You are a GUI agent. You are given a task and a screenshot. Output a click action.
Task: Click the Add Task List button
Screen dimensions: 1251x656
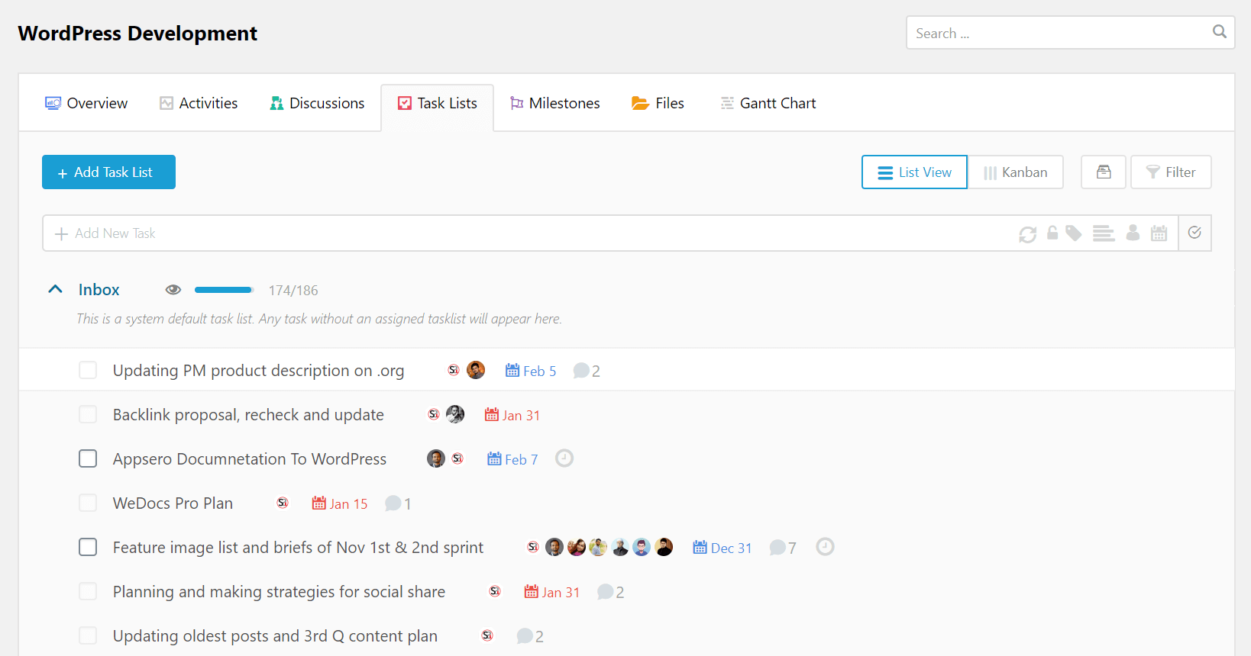(108, 172)
